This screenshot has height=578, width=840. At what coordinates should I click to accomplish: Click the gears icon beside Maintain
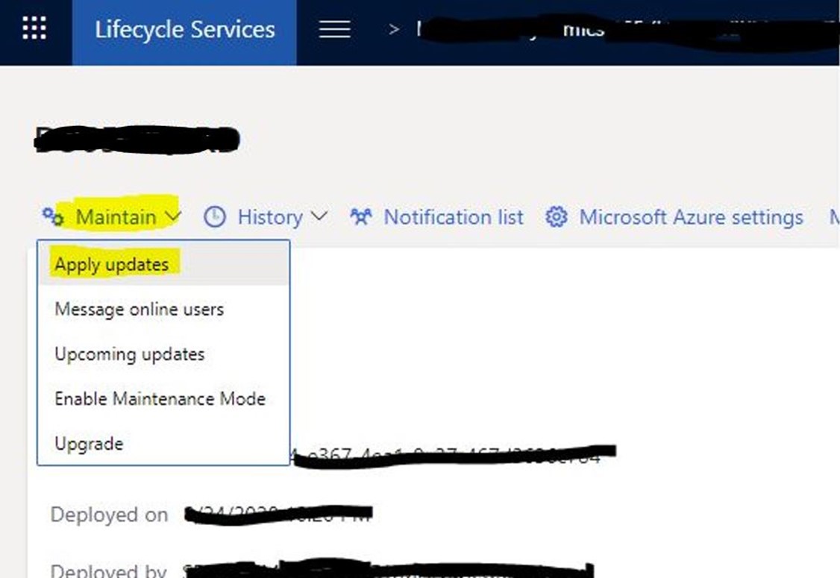pos(52,216)
